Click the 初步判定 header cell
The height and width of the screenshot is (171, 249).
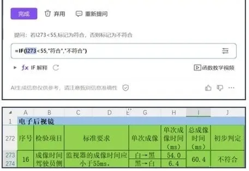pos(227,138)
